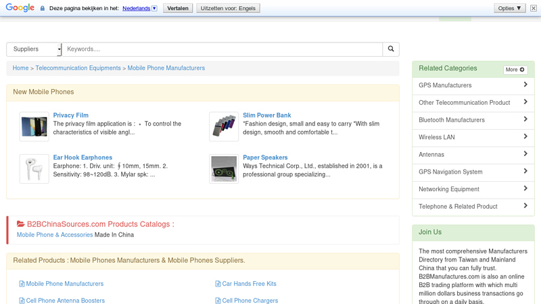Click the chevron beside GPS Manufacturers
The image size is (541, 304).
click(525, 84)
